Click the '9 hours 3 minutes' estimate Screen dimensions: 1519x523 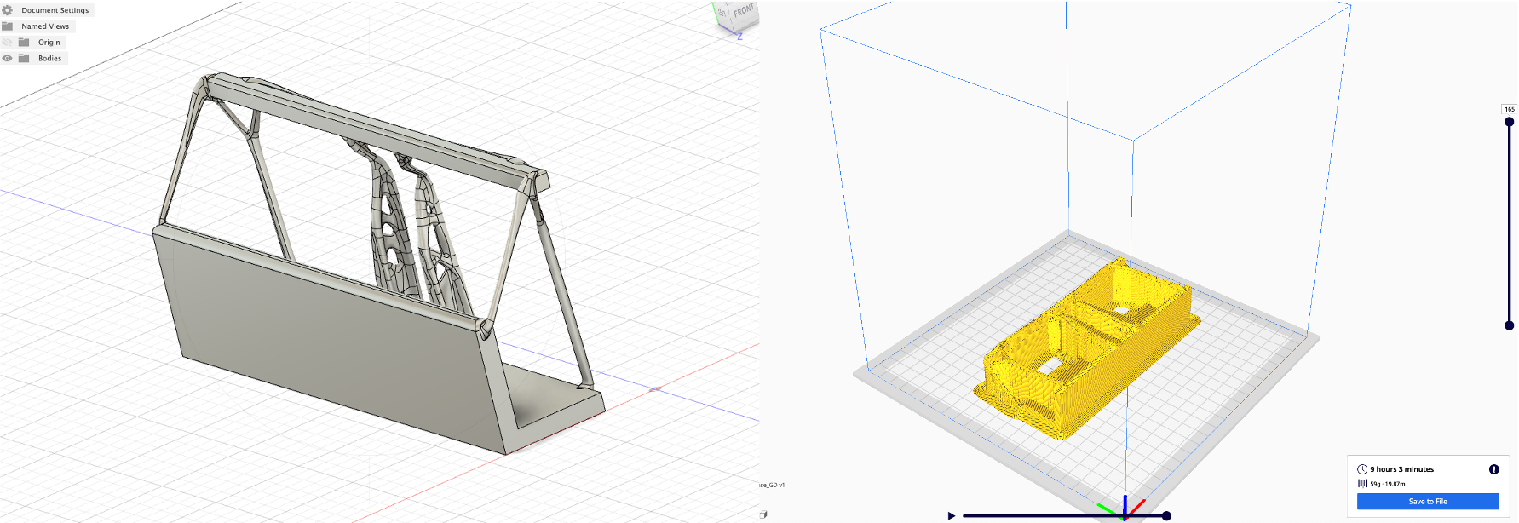[x=1401, y=469]
